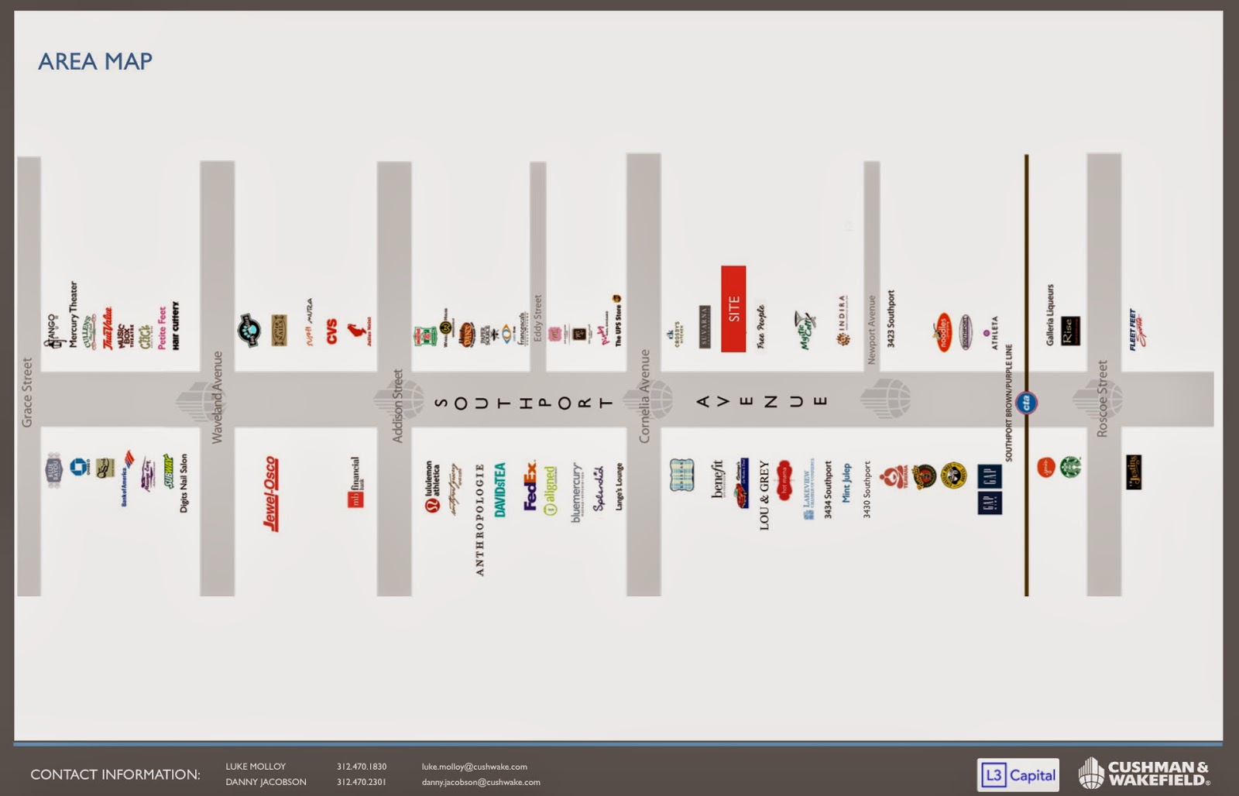Click the 3423 Southport label
The image size is (1239, 796).
pos(891,319)
